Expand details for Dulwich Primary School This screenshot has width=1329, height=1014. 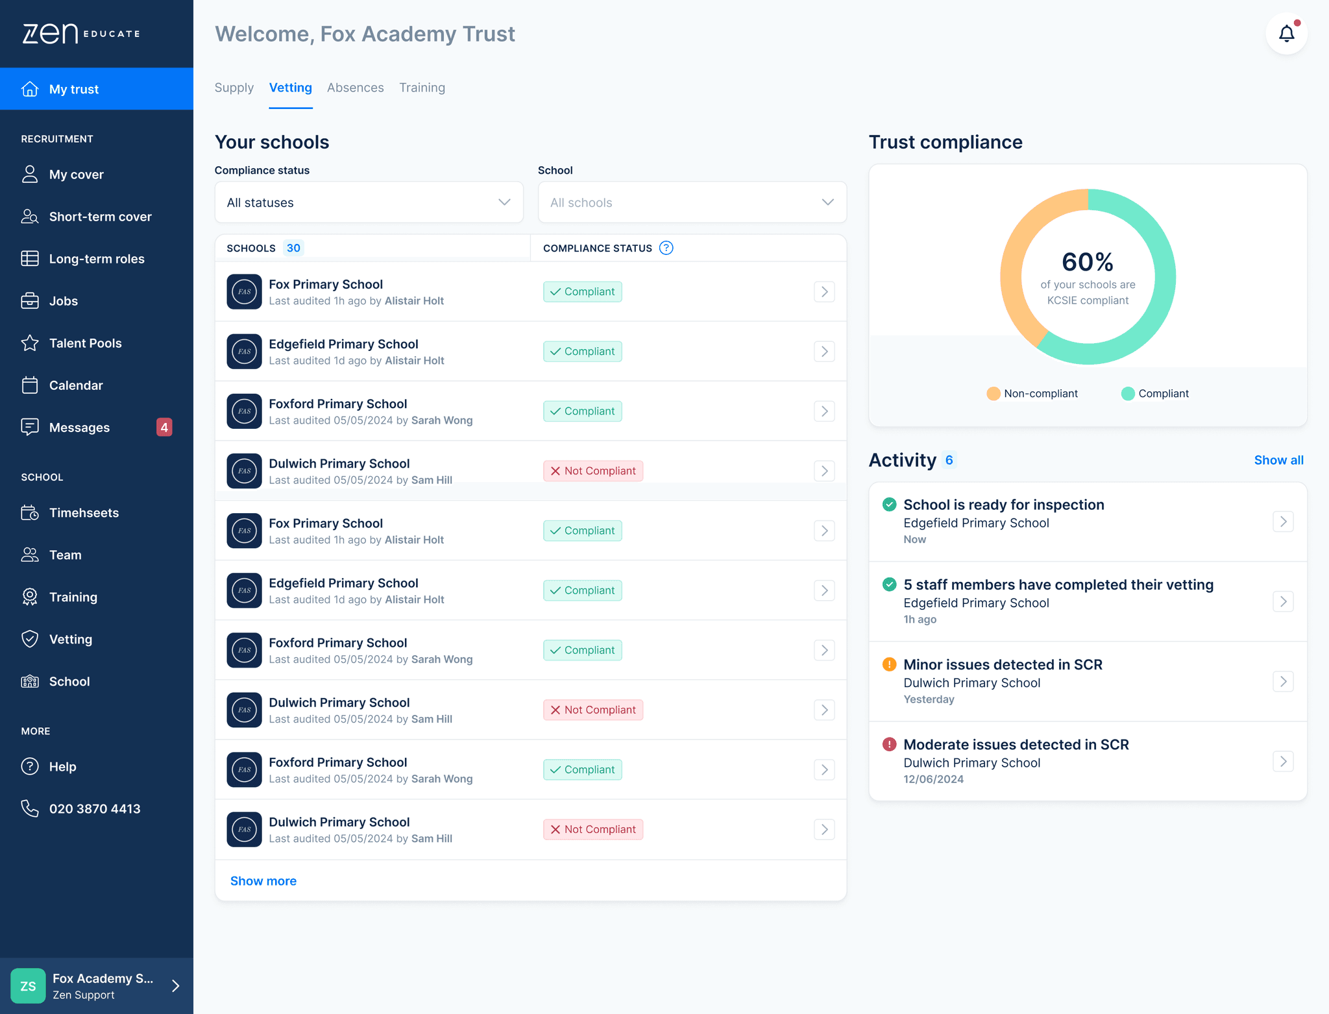pyautogui.click(x=824, y=470)
